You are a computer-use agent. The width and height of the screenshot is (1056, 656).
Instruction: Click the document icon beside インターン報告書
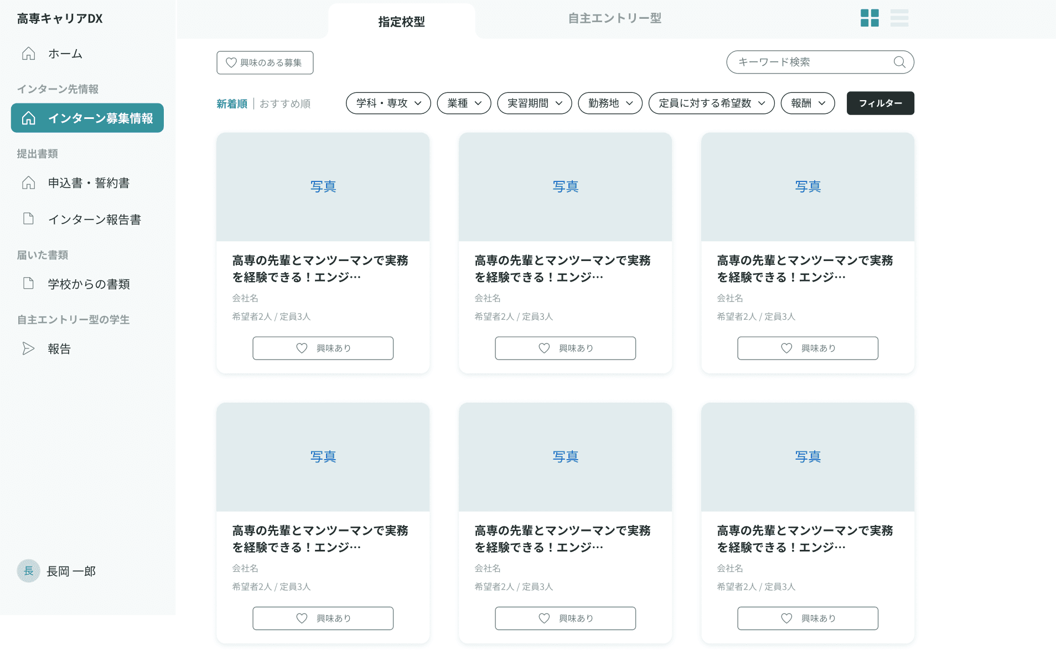pos(28,219)
